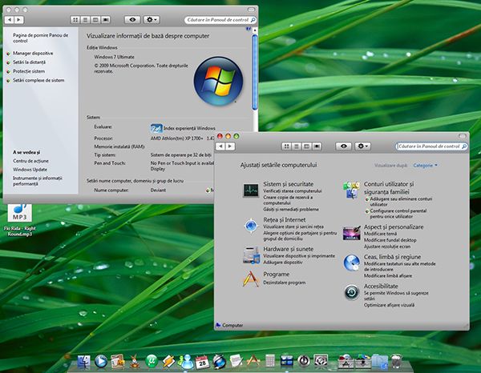This screenshot has height=373, width=481.
Task: Open Protecție sistem sidebar link
Action: pos(29,71)
